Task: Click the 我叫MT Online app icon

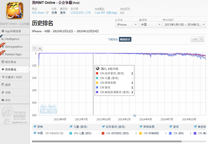Action: click(15, 11)
